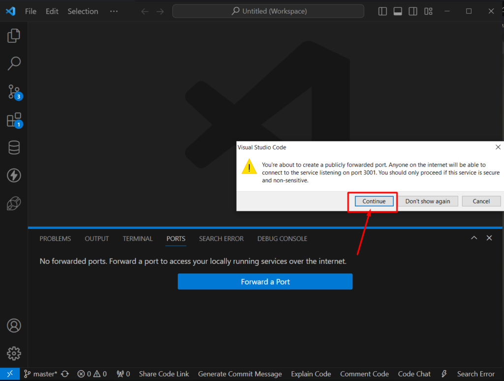This screenshot has height=381, width=504.
Task: Switch to the PROBLEMS tab
Action: [55, 238]
